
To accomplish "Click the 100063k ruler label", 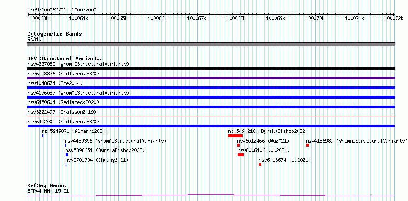I will [39, 18].
